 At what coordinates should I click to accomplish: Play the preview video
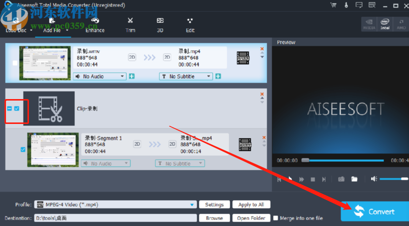tap(290, 179)
